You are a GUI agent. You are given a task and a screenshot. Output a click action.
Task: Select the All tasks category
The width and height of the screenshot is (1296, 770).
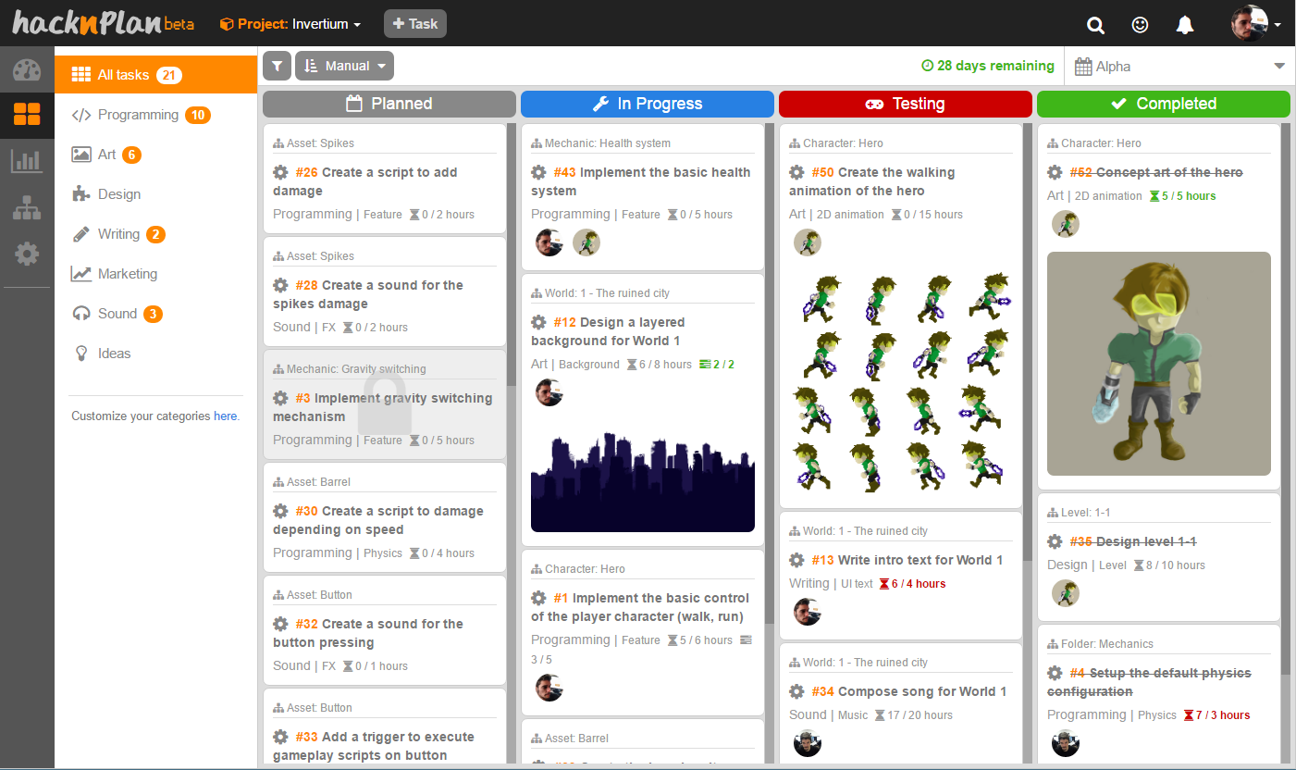pos(155,75)
